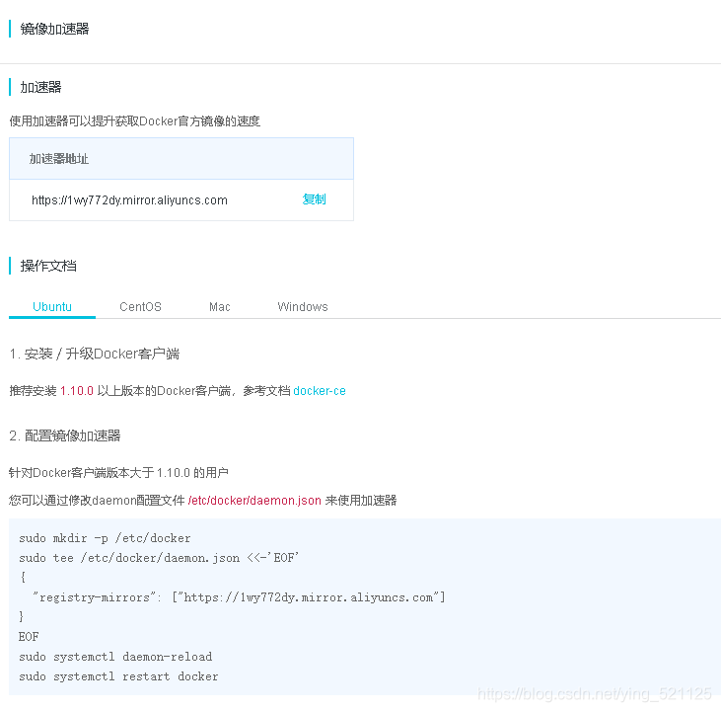Click the accelerator URL https://1wy772dy.mirror.aliyuncs.com
Image resolution: width=721 pixels, height=712 pixels.
(x=129, y=200)
